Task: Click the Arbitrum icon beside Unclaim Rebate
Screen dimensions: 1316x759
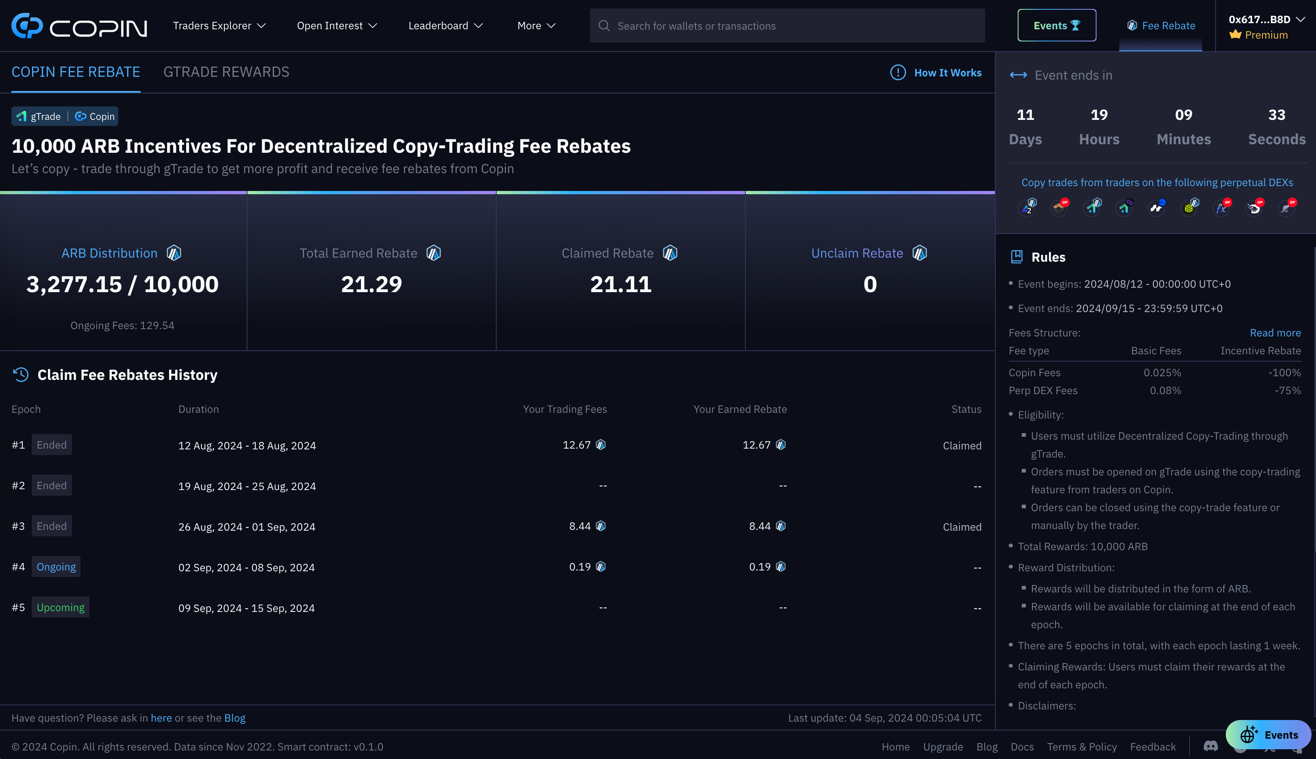Action: coord(920,253)
